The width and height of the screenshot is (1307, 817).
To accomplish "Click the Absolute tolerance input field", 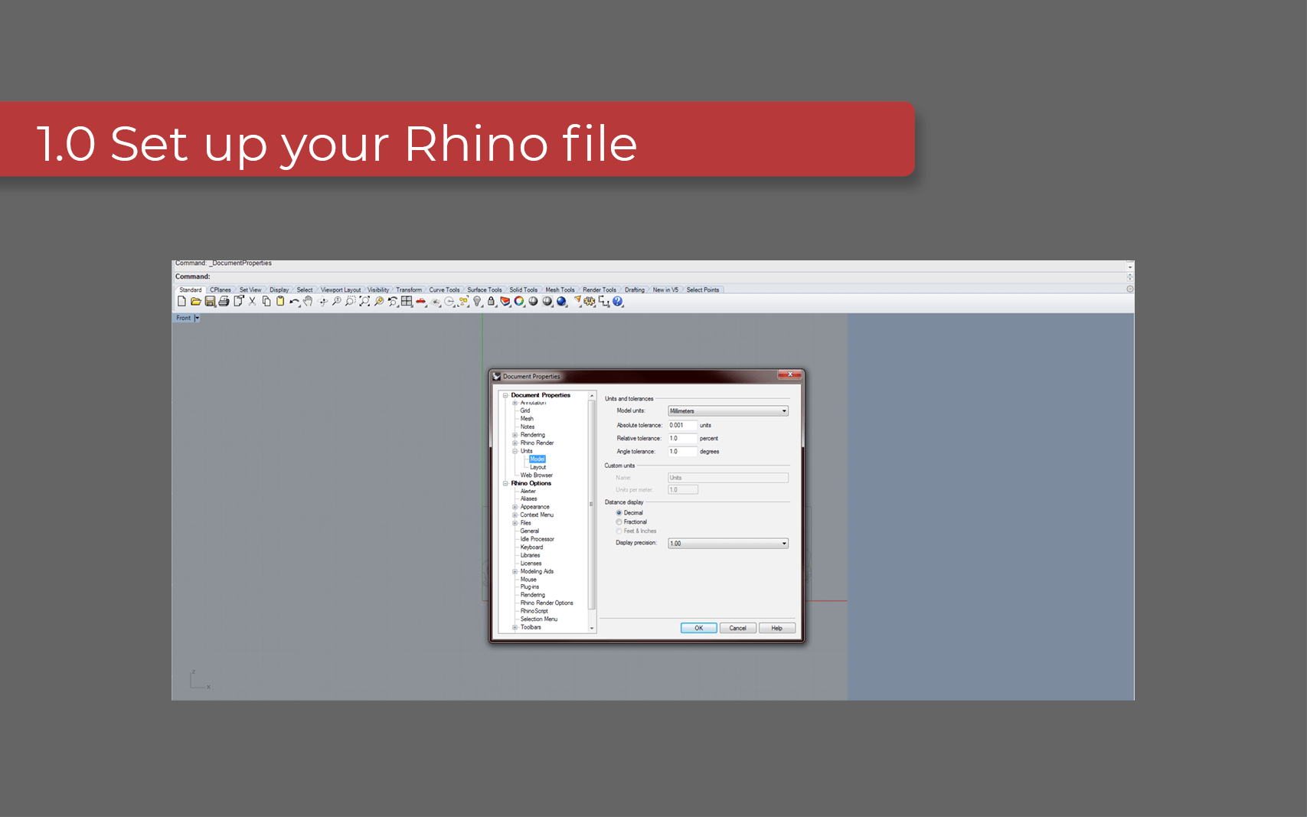I will [681, 425].
